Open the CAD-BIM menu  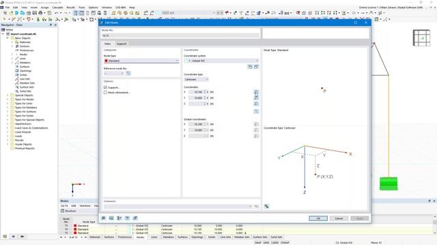coord(120,7)
